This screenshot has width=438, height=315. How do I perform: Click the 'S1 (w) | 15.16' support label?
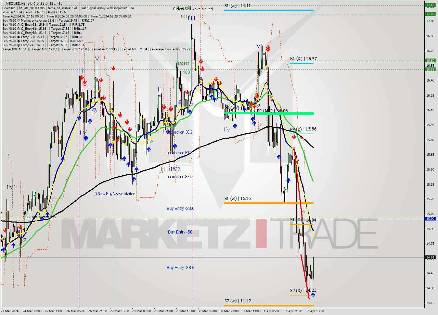(237, 199)
